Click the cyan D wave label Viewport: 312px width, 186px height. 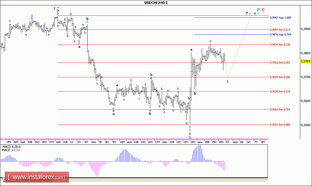(259, 10)
